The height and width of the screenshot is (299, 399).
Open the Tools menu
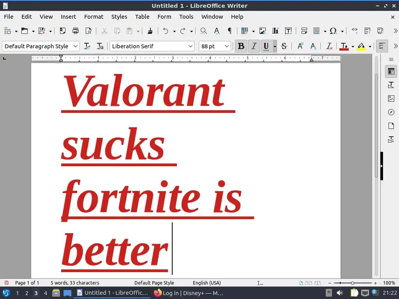tap(186, 17)
